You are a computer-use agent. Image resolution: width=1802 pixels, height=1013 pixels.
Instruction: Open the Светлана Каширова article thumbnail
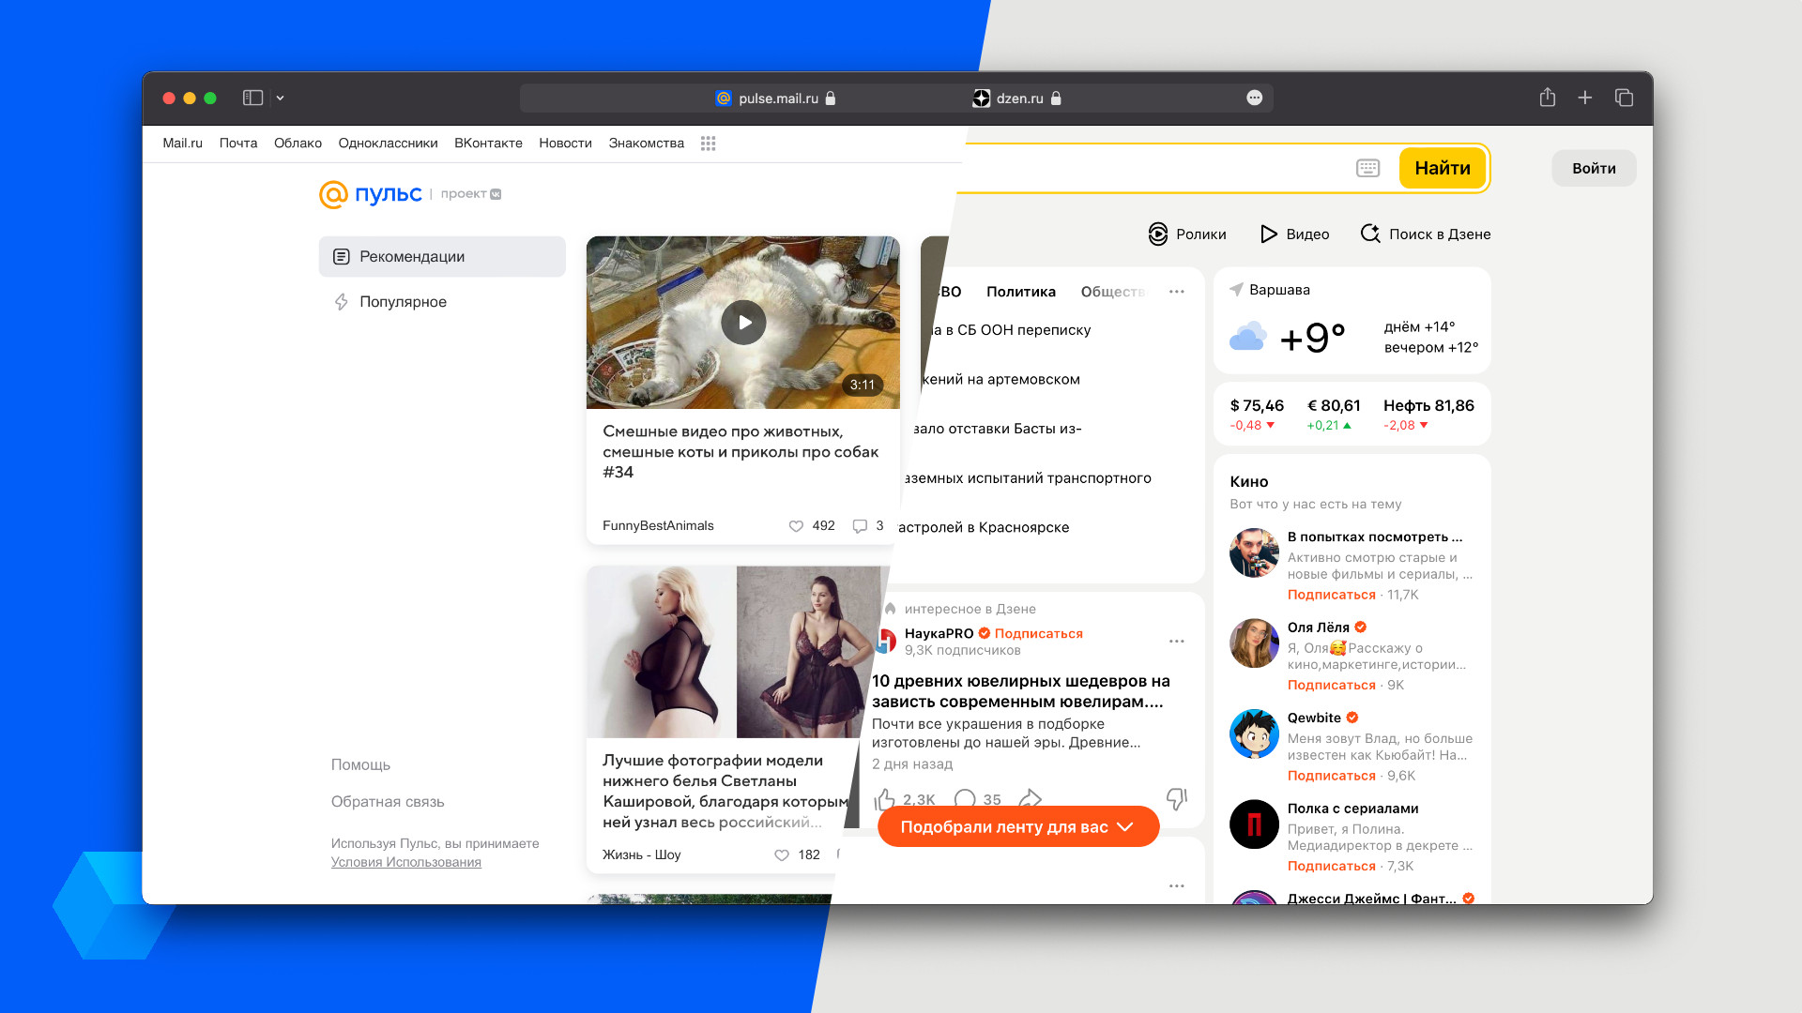[732, 652]
